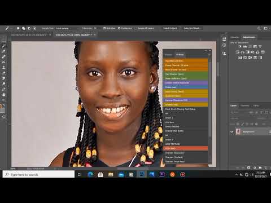Viewport: 271px width, 203px height.
Task: Add a Levels adjustment
Action: (x=245, y=46)
